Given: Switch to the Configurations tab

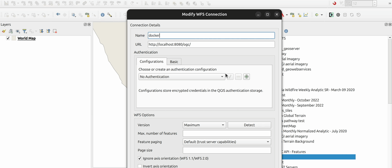Looking at the screenshot, I should point(151,61).
